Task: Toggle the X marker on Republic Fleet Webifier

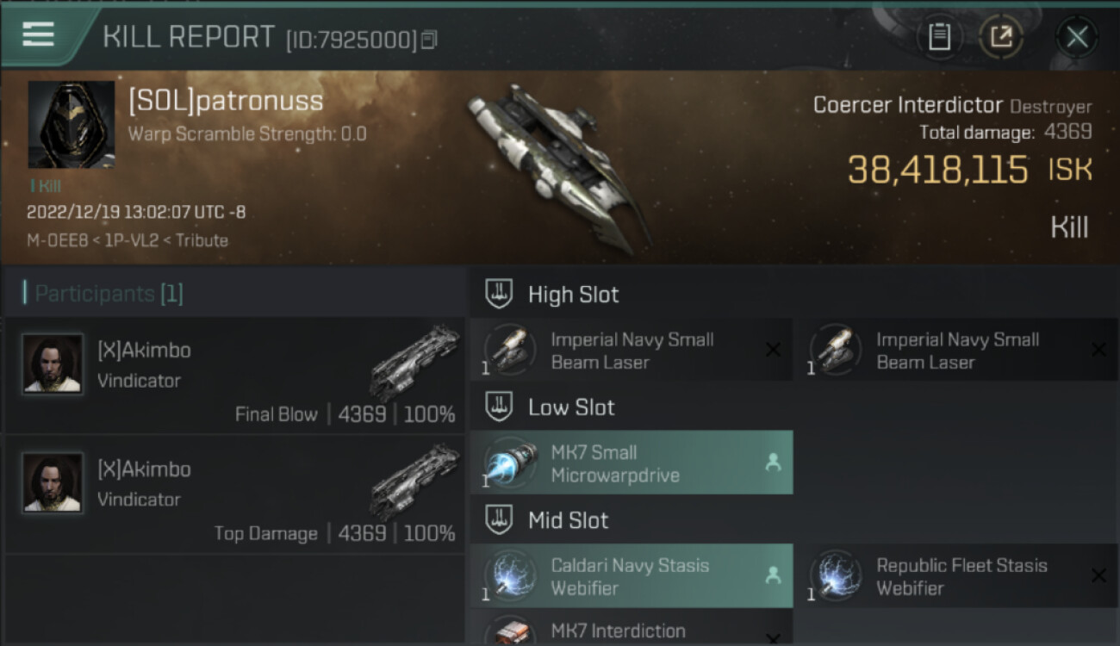Action: coord(1098,575)
